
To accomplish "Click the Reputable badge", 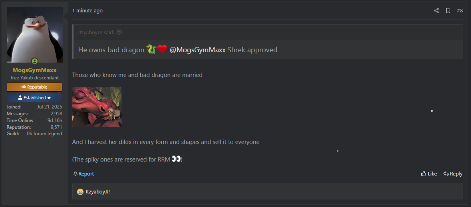I will (x=34, y=87).
